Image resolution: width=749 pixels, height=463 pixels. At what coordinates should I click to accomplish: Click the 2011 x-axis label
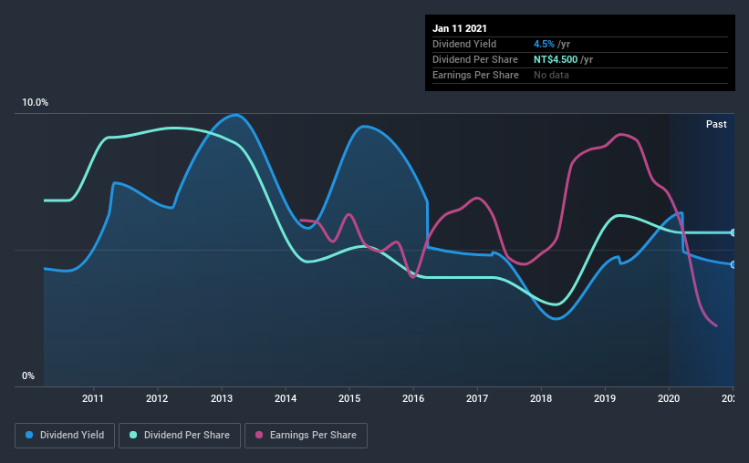click(x=93, y=398)
